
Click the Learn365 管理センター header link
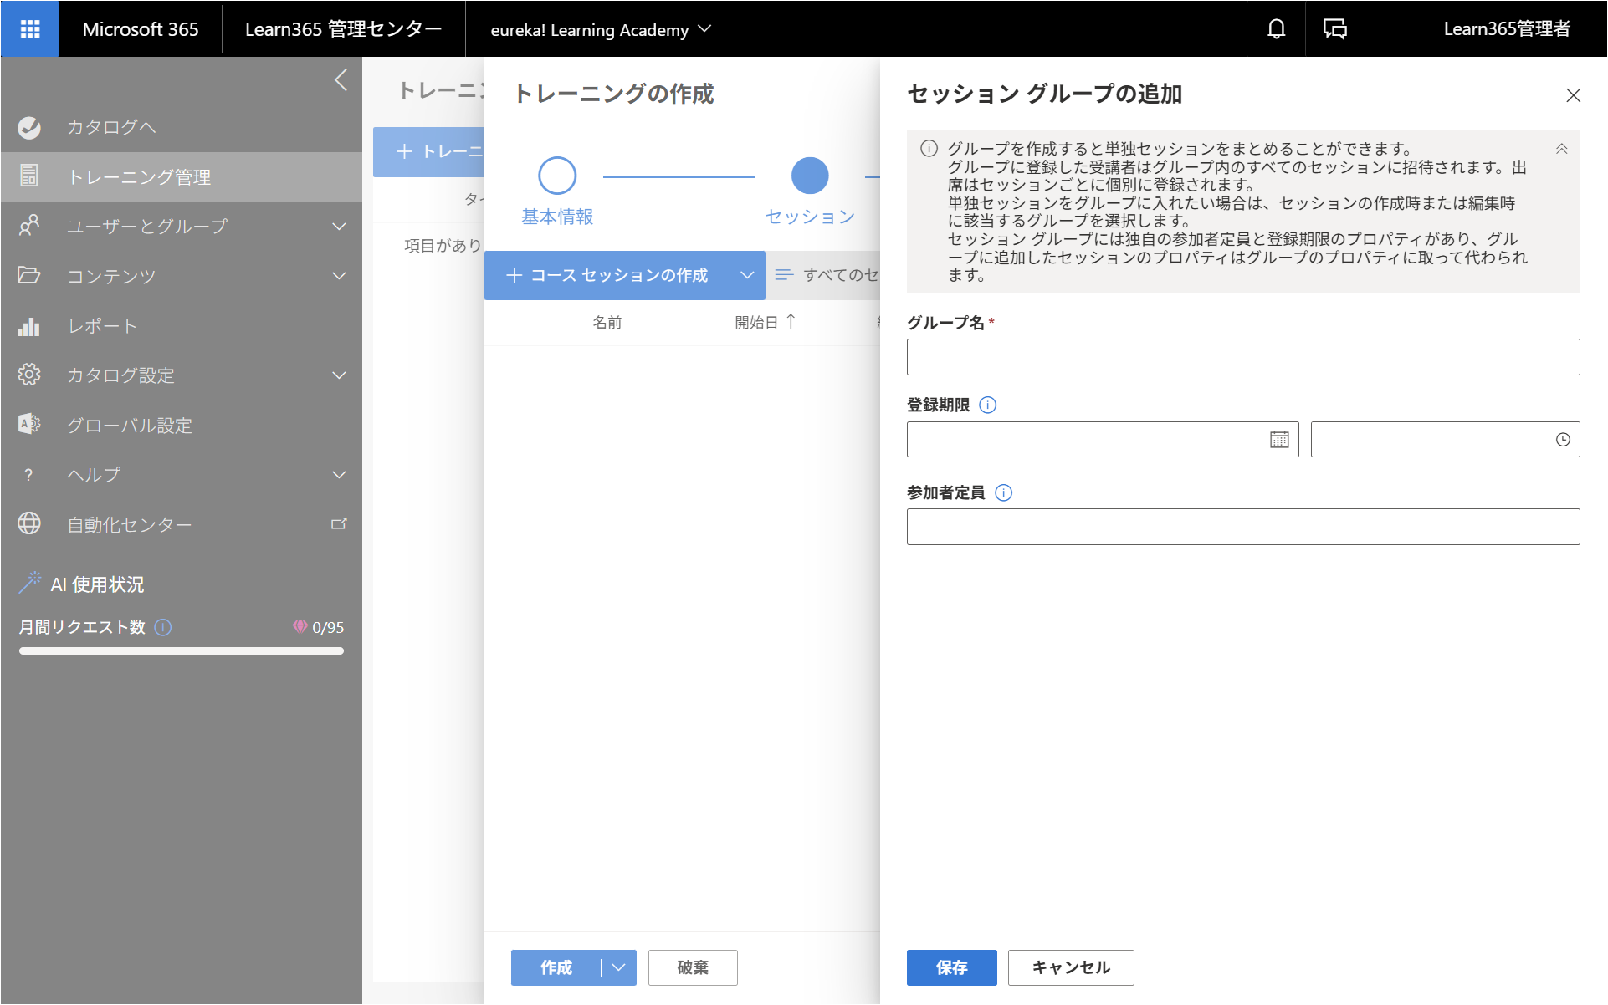pos(343,29)
